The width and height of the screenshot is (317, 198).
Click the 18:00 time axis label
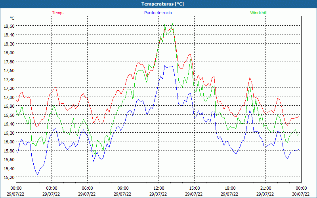coord(230,188)
